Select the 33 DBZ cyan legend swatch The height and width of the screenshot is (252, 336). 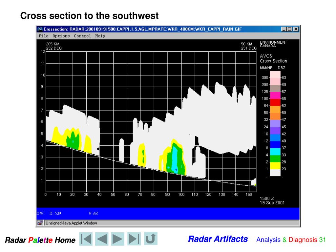click(275, 152)
